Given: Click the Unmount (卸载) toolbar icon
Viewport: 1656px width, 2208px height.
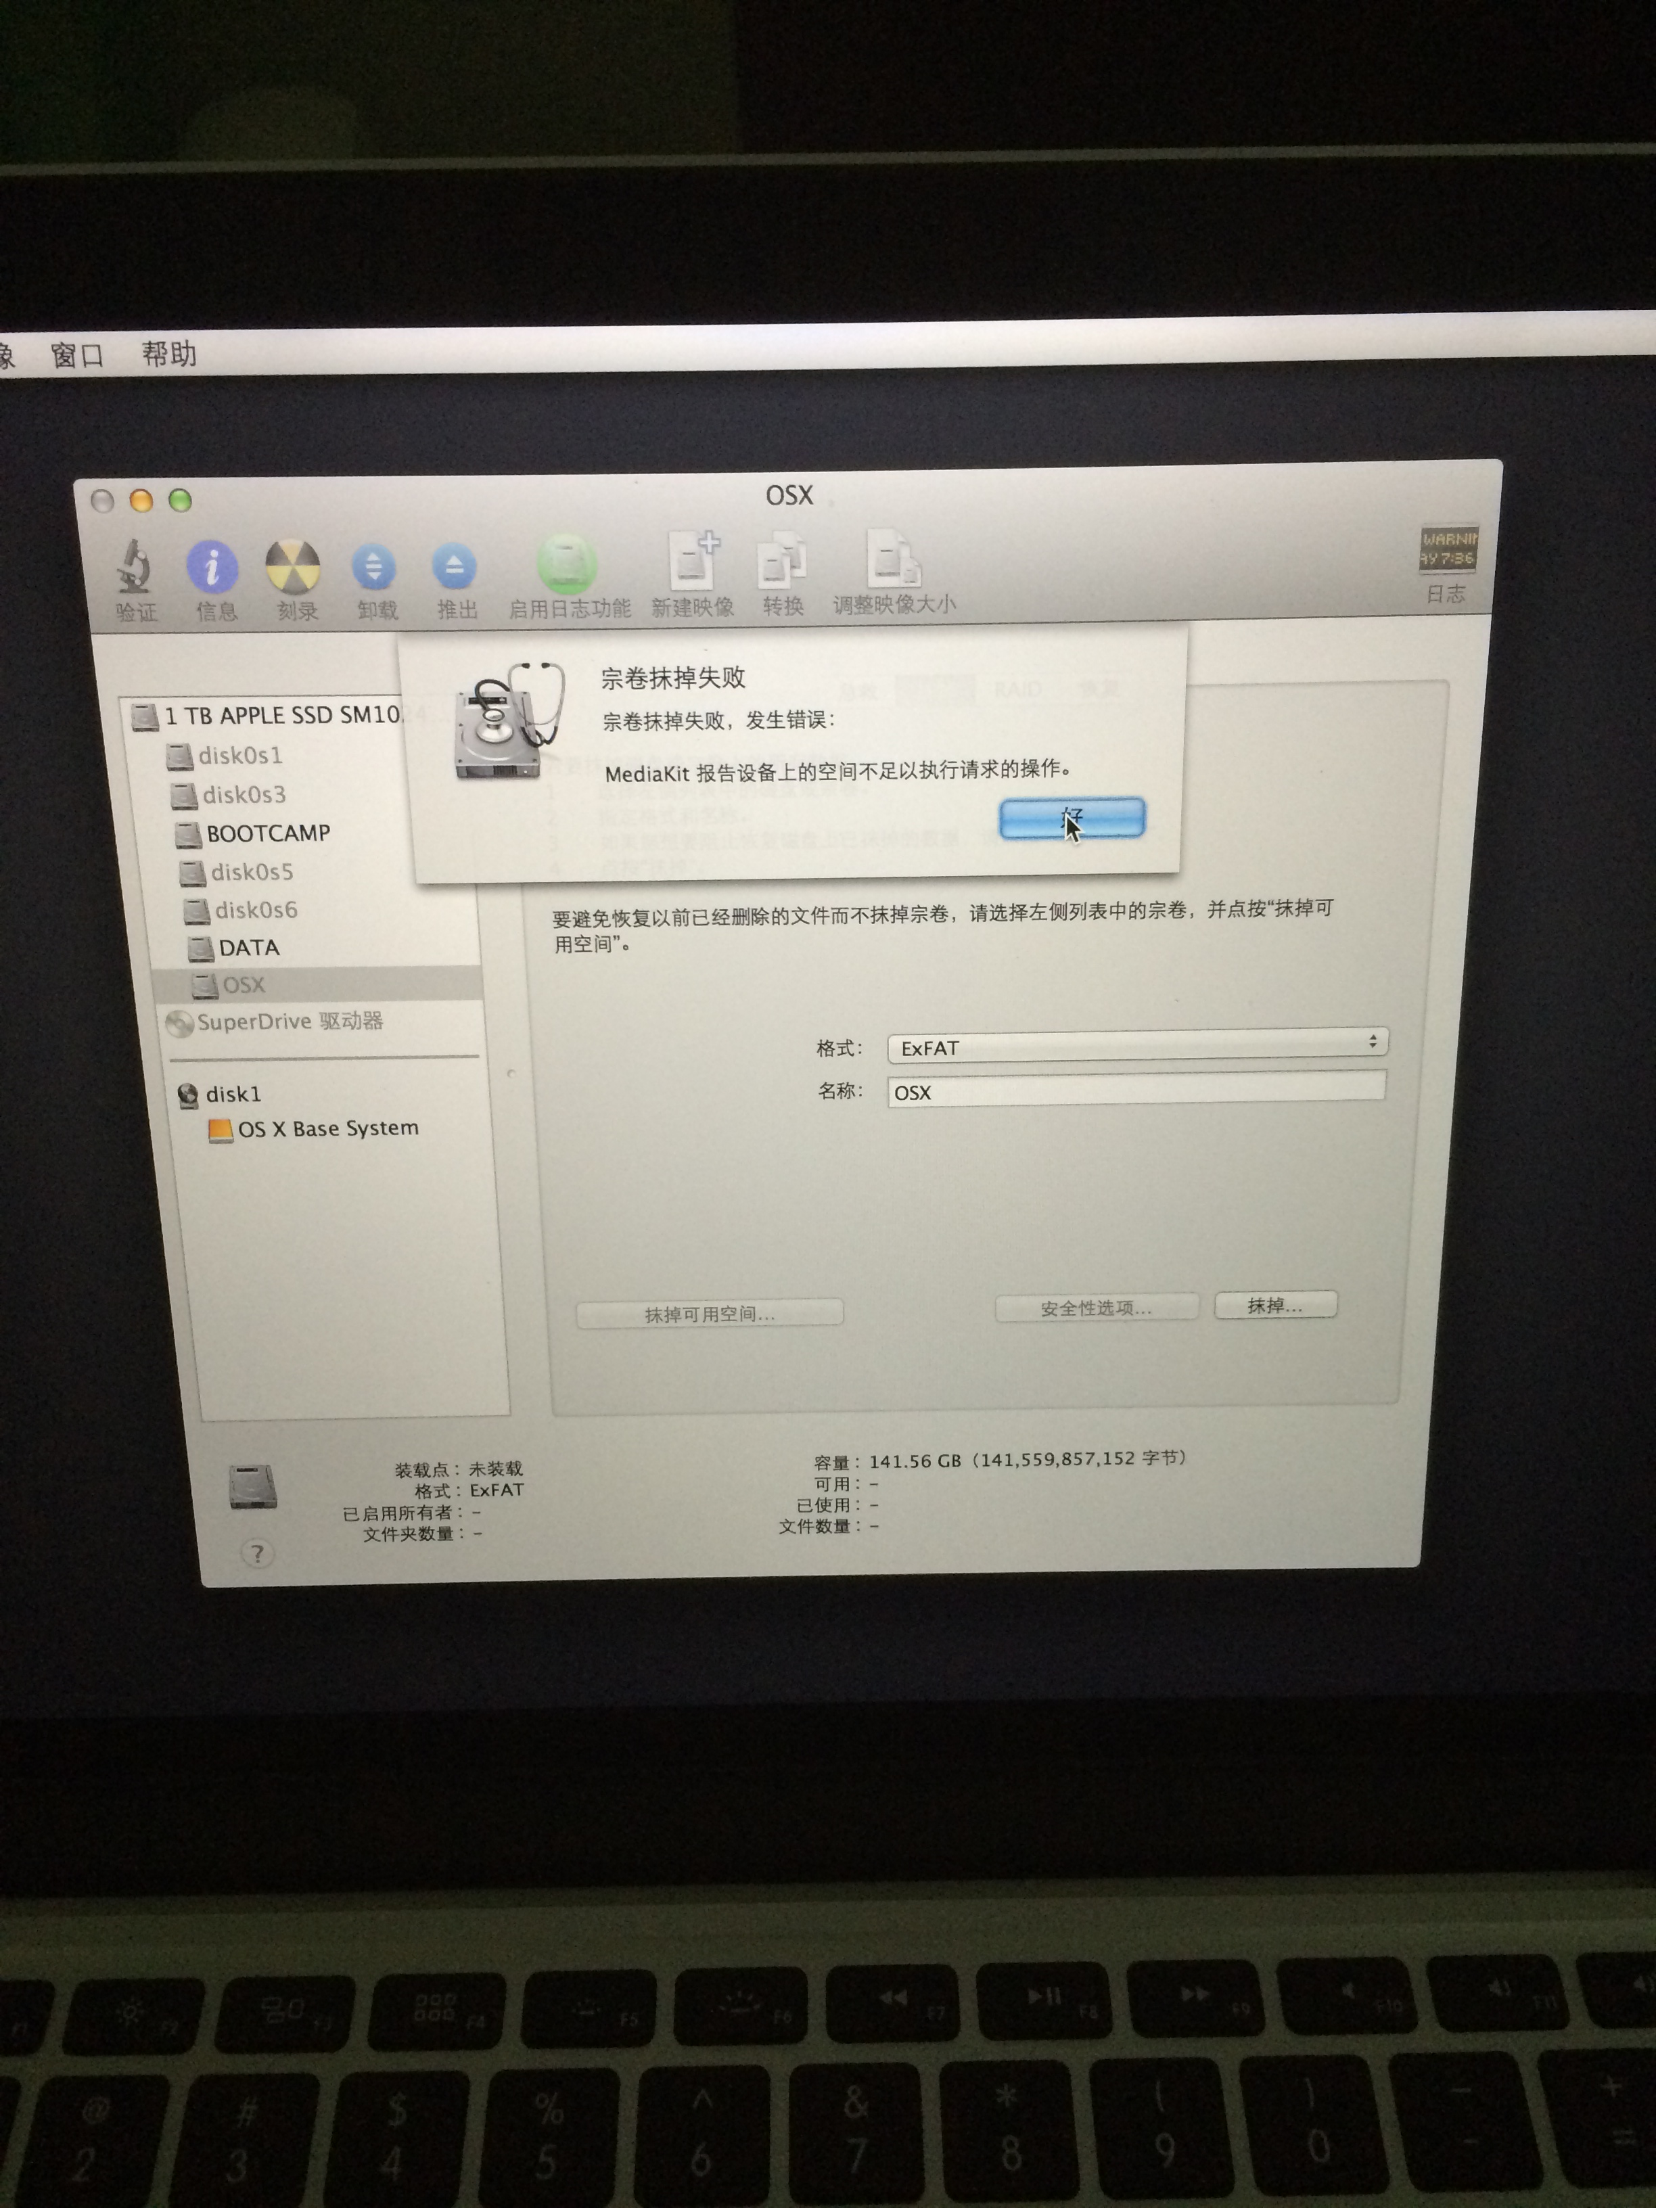Looking at the screenshot, I should coord(374,567).
